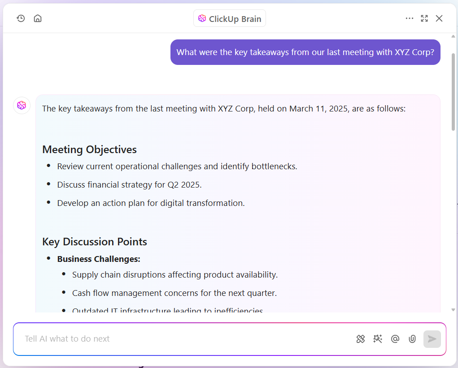Attach a file with the paperclip icon
Viewport: 458px width, 368px height.
point(412,339)
